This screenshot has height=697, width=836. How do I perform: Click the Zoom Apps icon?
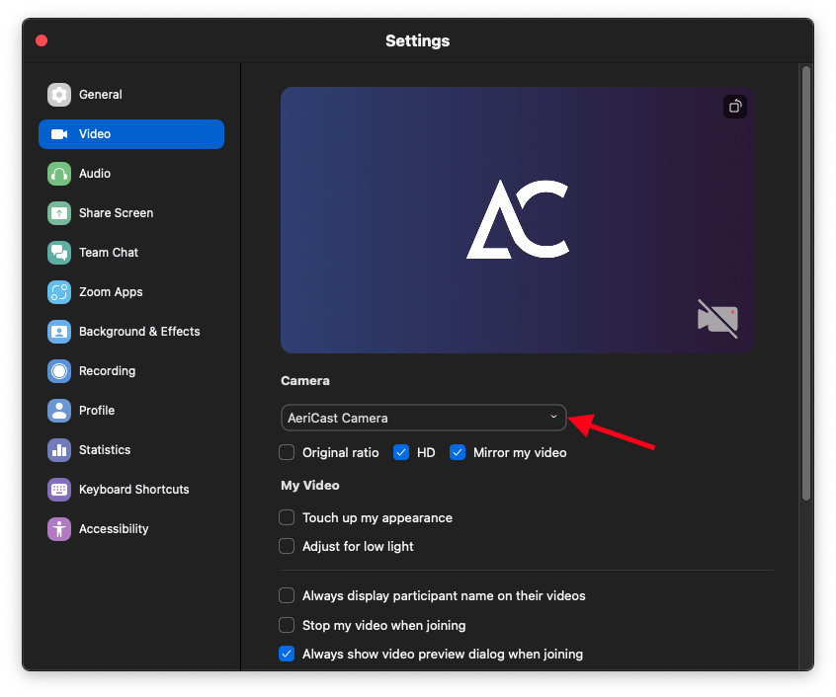pyautogui.click(x=59, y=292)
